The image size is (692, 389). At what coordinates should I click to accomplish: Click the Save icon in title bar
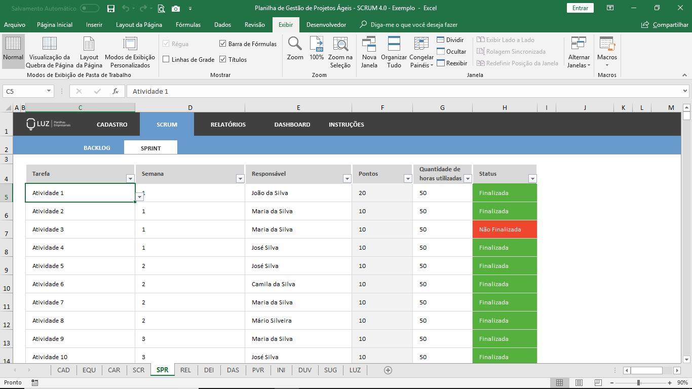(x=111, y=8)
